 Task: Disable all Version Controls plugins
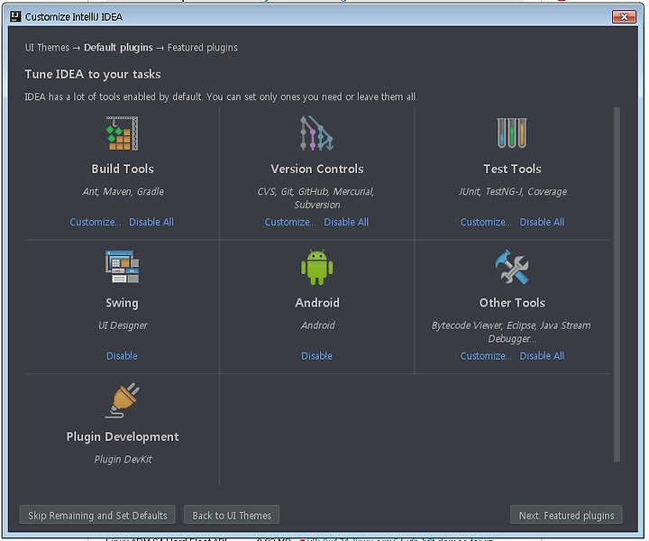click(346, 223)
